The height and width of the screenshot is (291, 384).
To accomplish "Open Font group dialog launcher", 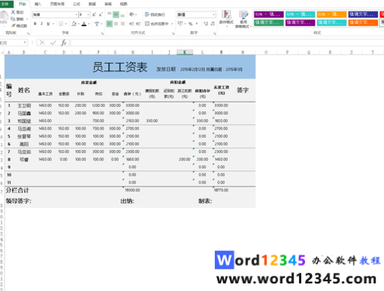I will click(x=102, y=33).
